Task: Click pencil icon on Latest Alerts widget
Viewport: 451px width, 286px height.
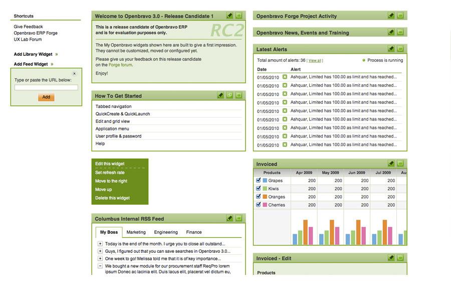Action: [391, 49]
